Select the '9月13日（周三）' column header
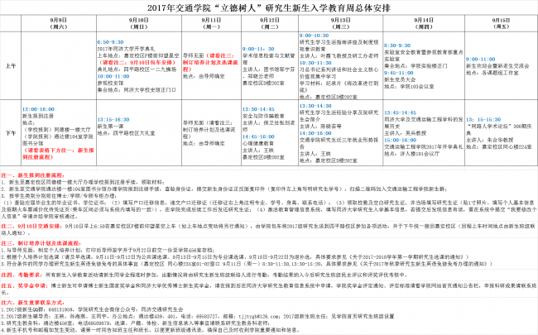 pos(341,23)
